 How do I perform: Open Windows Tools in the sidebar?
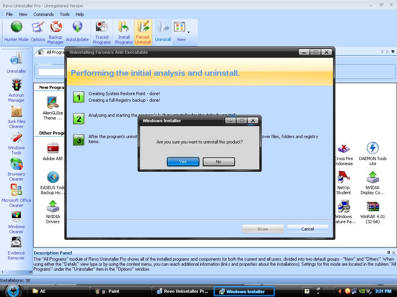point(16,143)
